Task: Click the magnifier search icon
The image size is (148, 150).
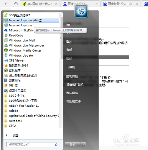Action: tap(56, 145)
